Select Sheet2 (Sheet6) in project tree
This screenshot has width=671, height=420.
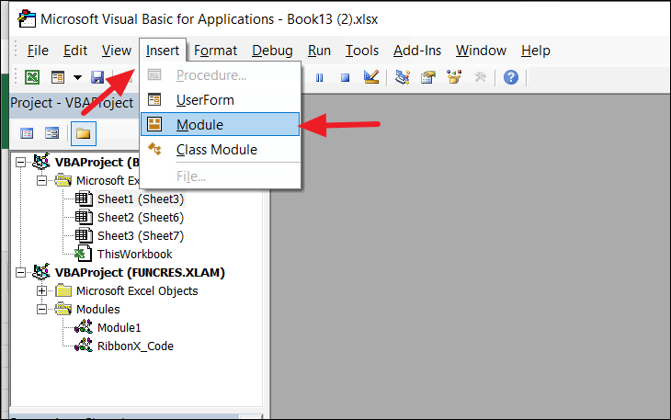pos(141,217)
